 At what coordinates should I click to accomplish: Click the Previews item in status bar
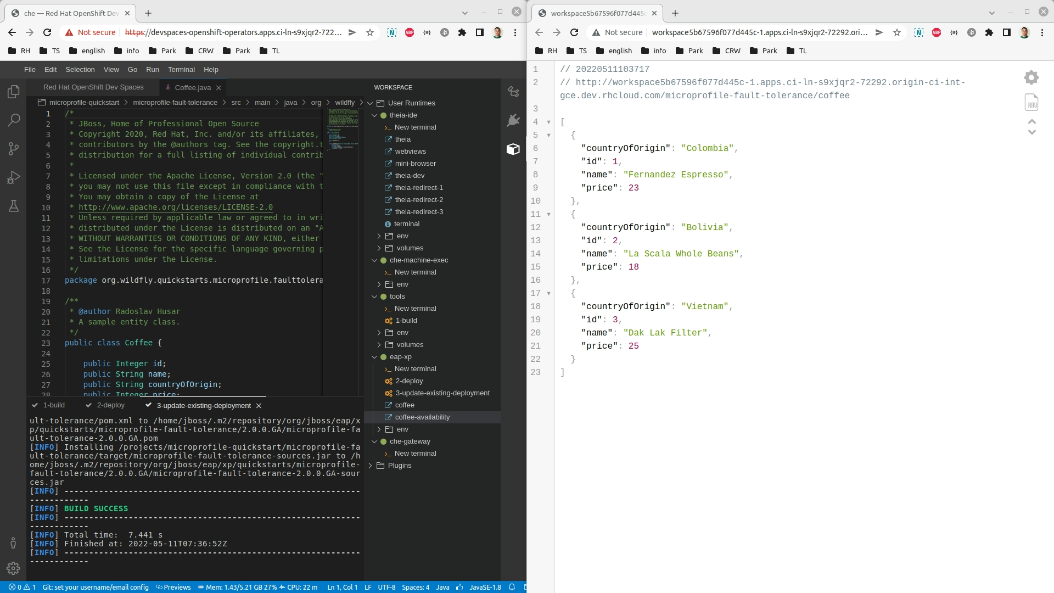pyautogui.click(x=173, y=587)
